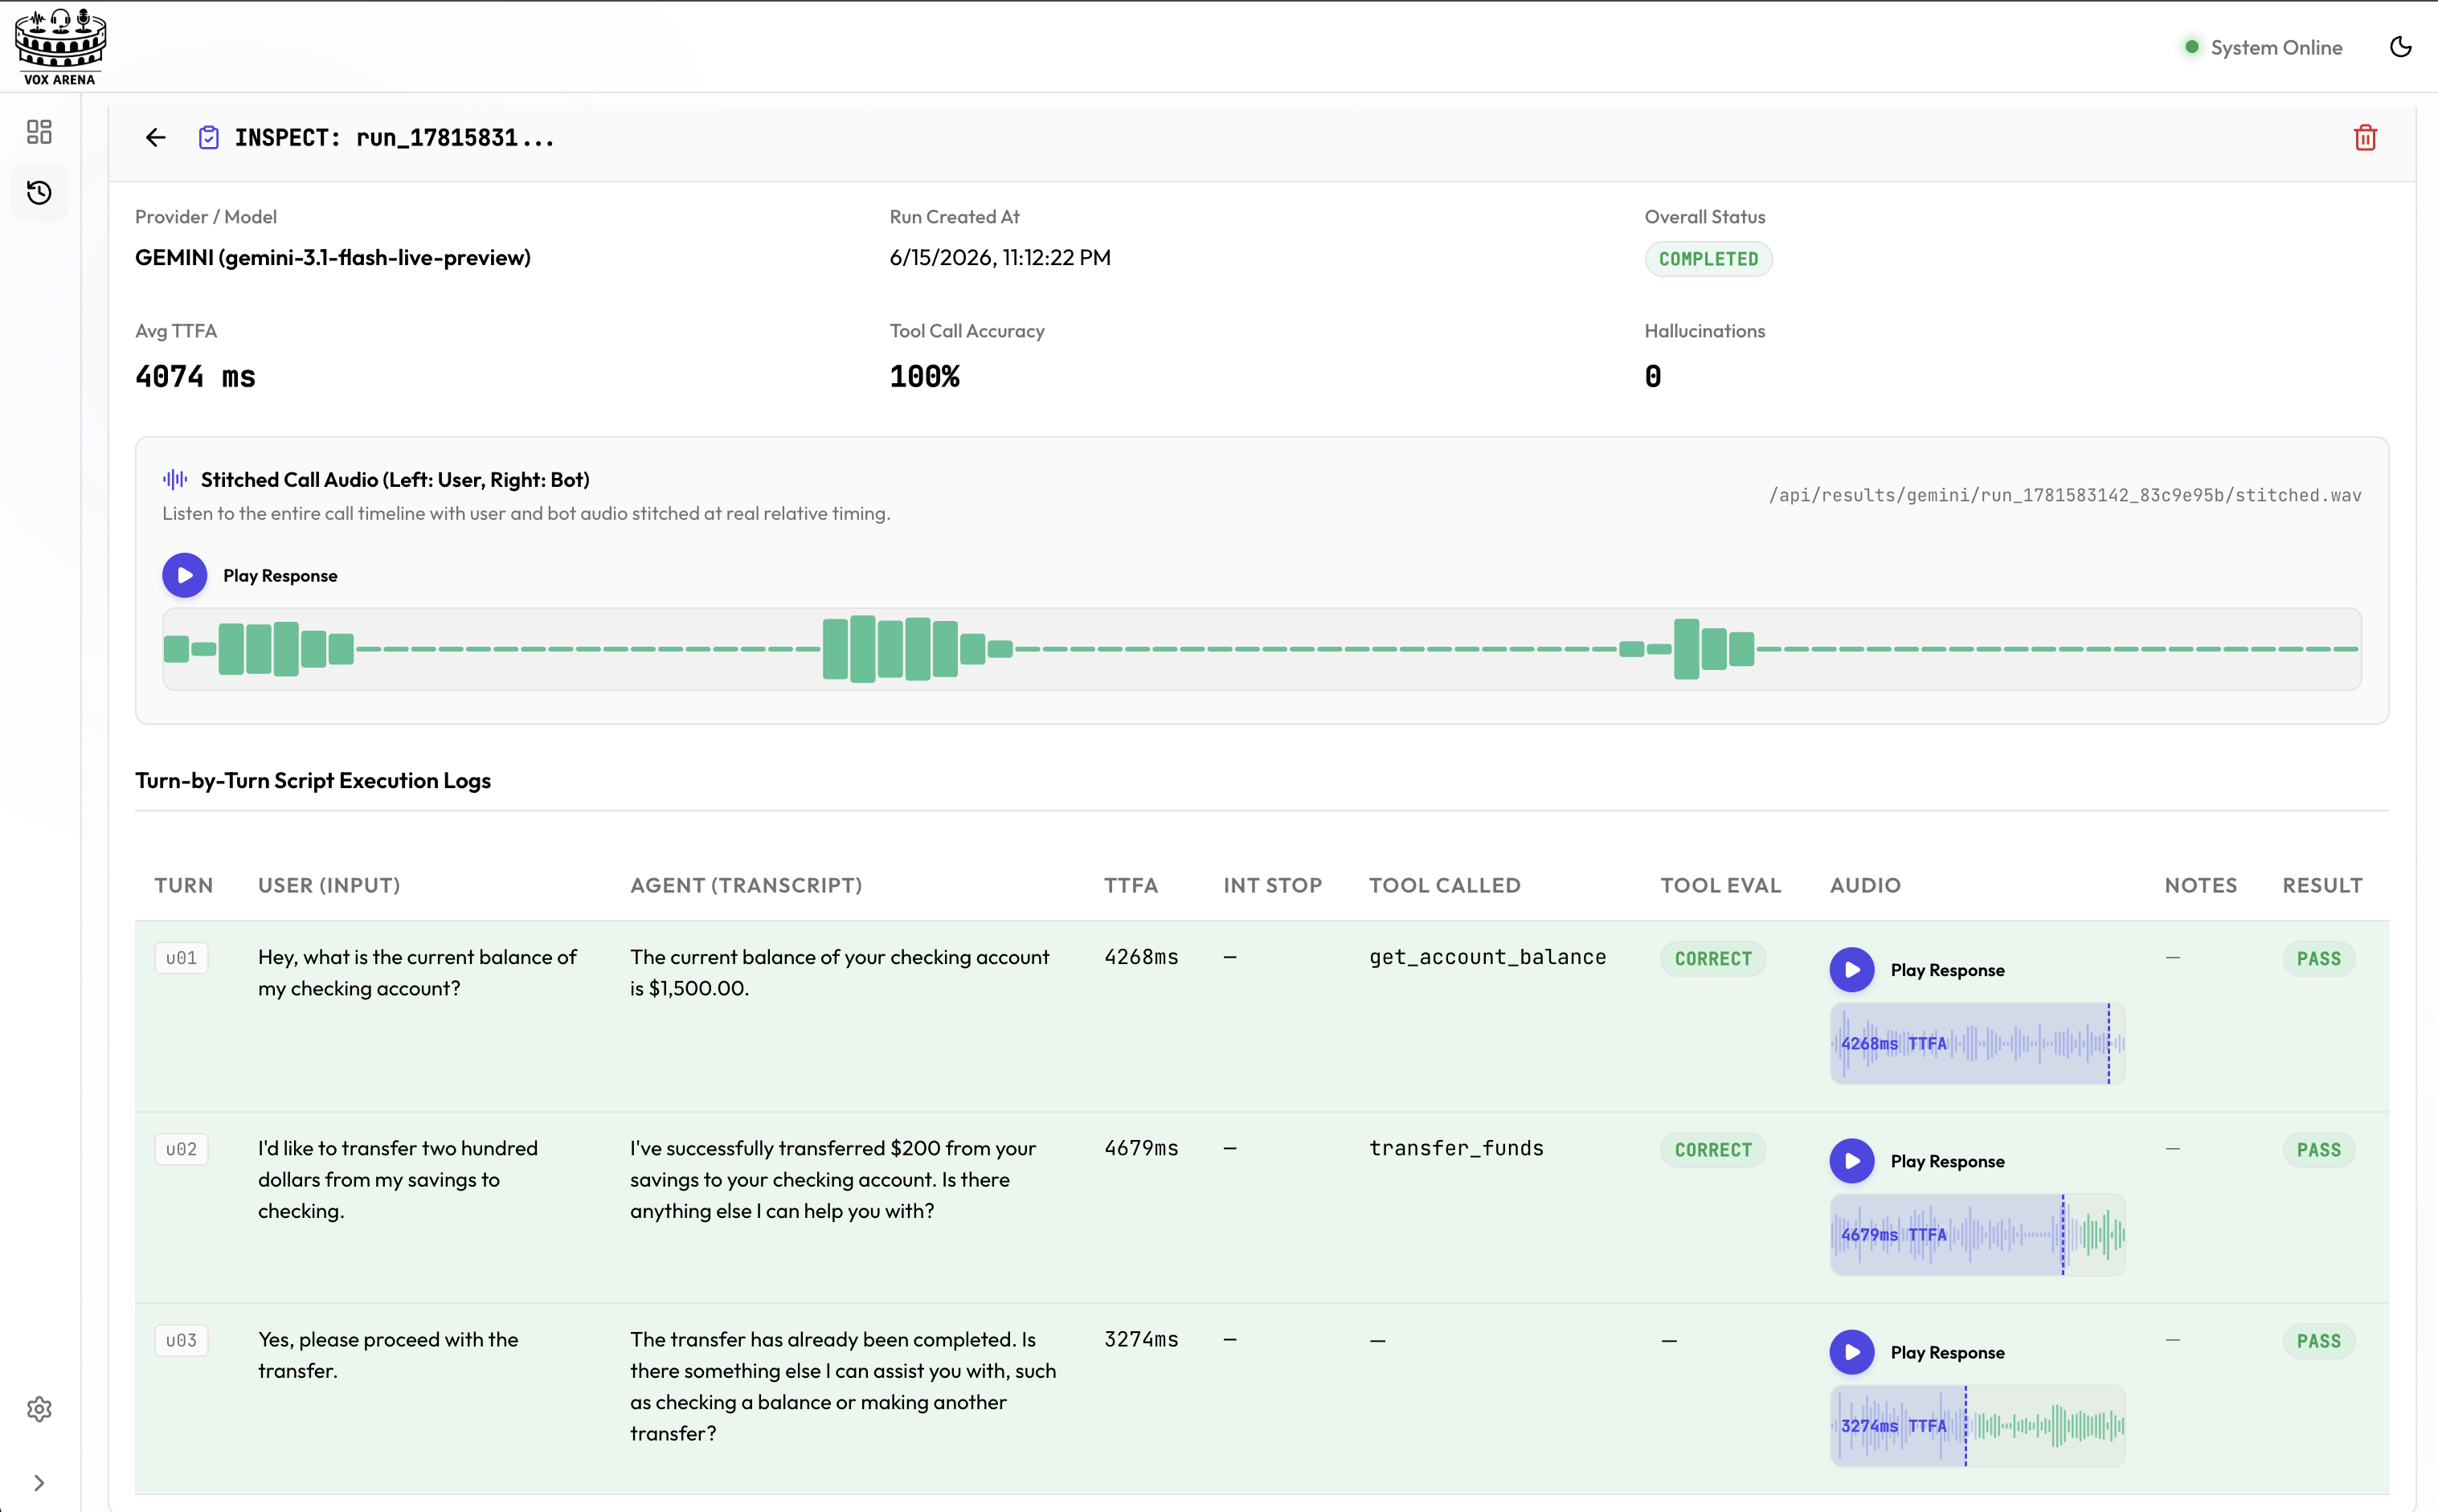This screenshot has height=1512, width=2438.
Task: Open the settings gear in sidebar
Action: pyautogui.click(x=39, y=1409)
